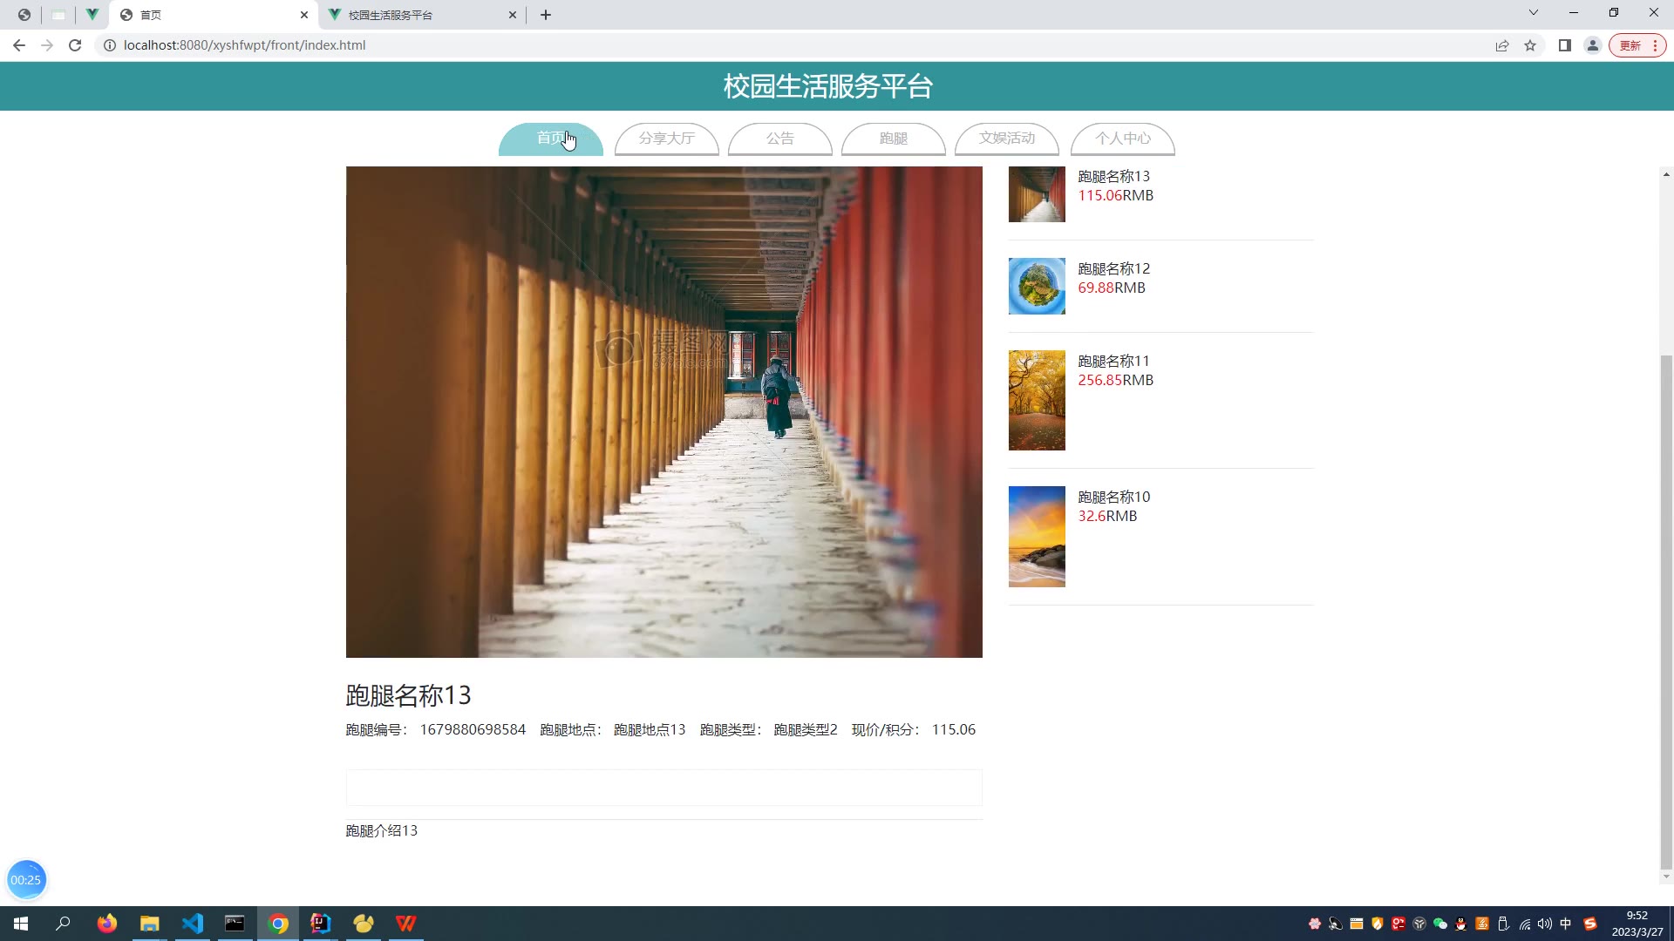Open Windows Start menu

point(21,924)
